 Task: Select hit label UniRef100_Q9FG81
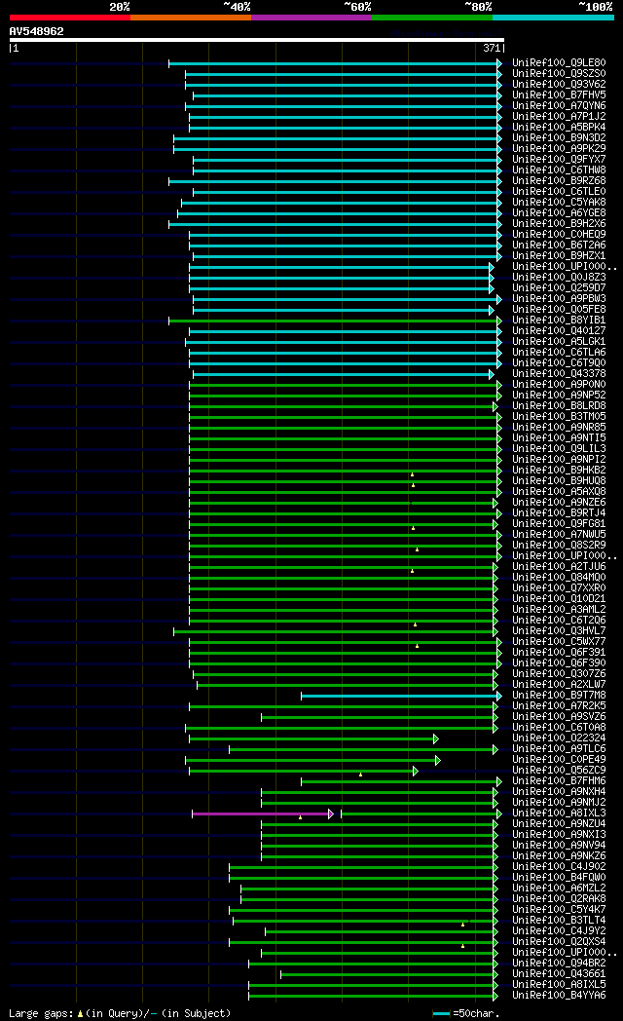coord(559,523)
